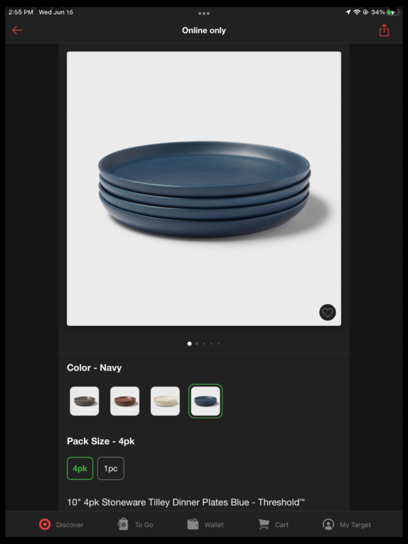Open the My Target profile icon
Screen dimensions: 408x544
[328, 524]
